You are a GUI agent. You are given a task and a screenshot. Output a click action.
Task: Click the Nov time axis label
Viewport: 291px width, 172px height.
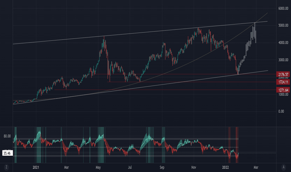point(194,167)
